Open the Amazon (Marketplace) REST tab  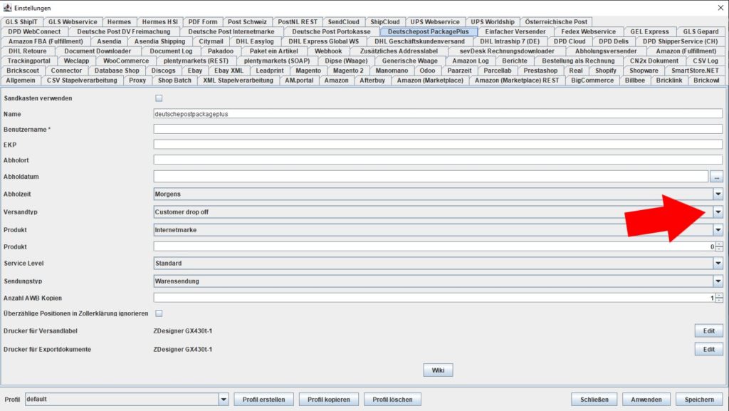517,80
